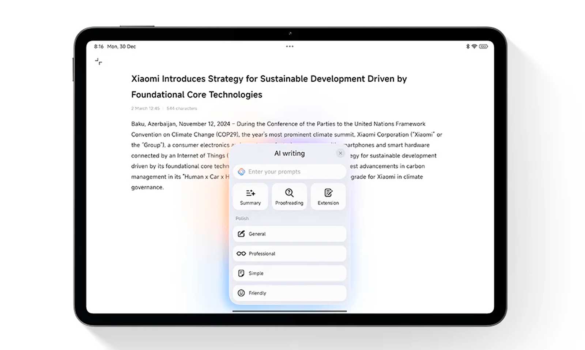Choose the General polish style
This screenshot has height=350, width=585.
(x=289, y=234)
